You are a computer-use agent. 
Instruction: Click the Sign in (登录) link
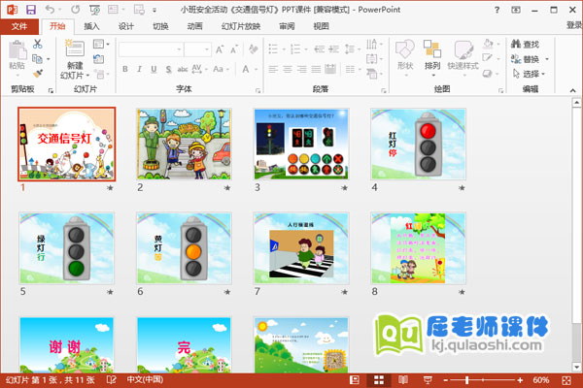[573, 25]
